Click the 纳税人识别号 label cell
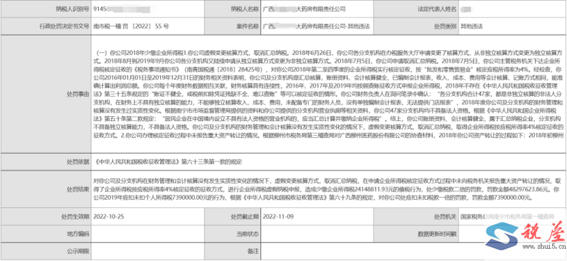The image size is (567, 261). [45, 9]
